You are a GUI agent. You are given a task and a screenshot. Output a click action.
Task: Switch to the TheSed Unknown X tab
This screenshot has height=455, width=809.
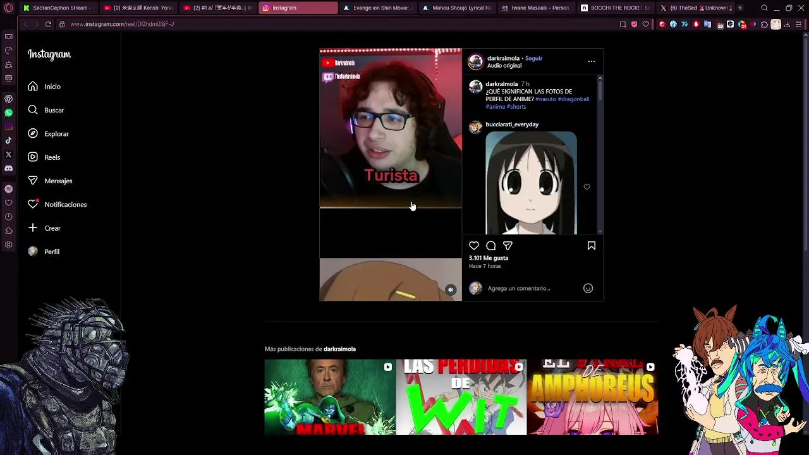pos(695,8)
